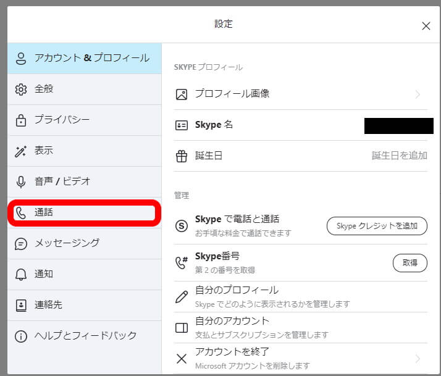Click the chat bubble icon for メッセージング

(x=21, y=244)
